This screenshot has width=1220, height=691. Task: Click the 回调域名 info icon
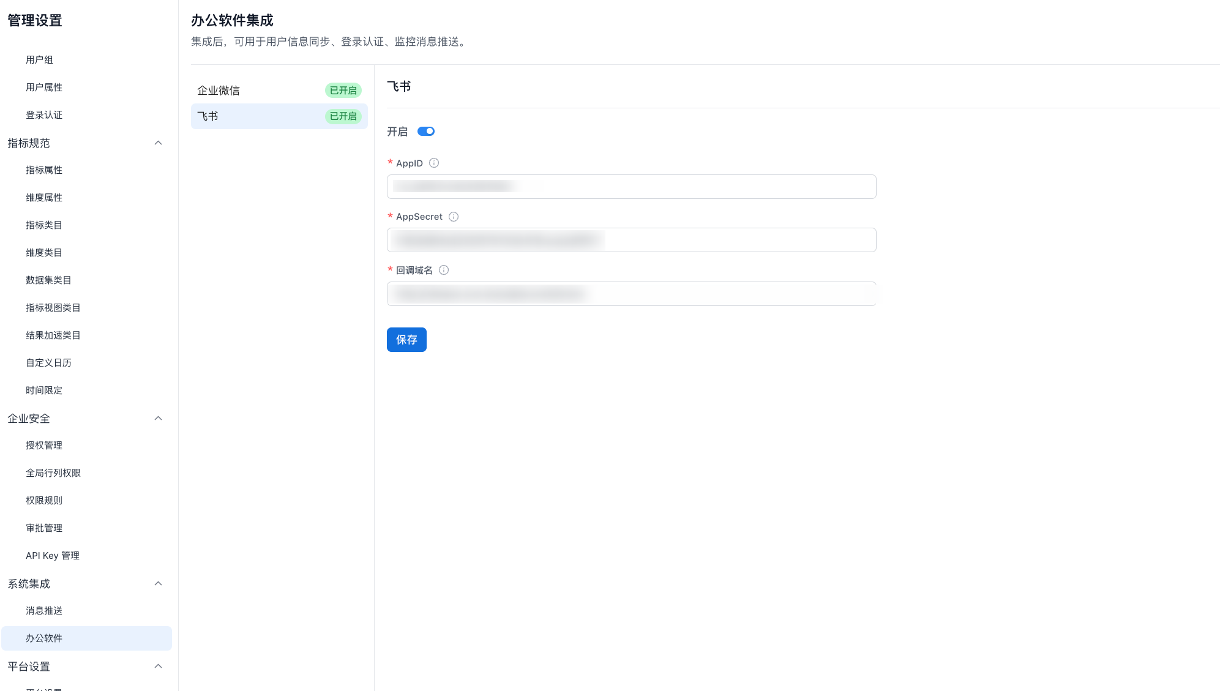pos(444,270)
